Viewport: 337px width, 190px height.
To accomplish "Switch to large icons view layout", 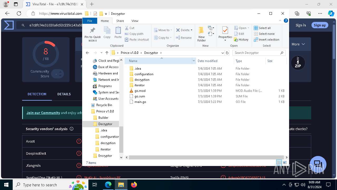I will (x=285, y=163).
